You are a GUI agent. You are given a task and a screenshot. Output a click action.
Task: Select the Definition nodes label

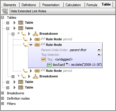point(18,98)
